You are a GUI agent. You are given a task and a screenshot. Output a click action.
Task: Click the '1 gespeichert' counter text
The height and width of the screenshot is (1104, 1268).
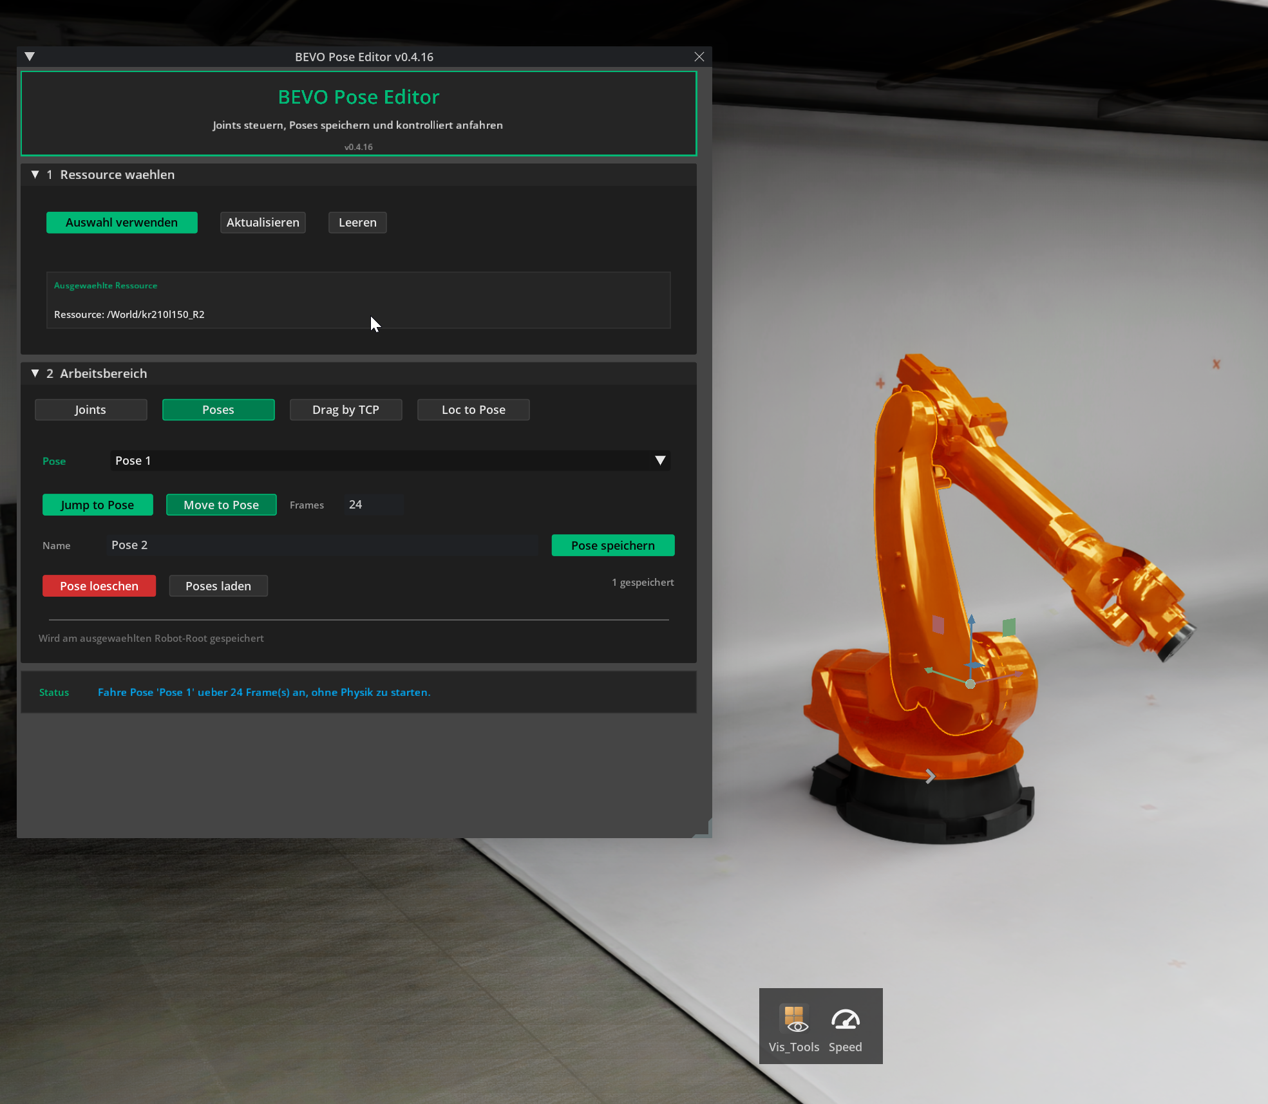click(x=643, y=583)
